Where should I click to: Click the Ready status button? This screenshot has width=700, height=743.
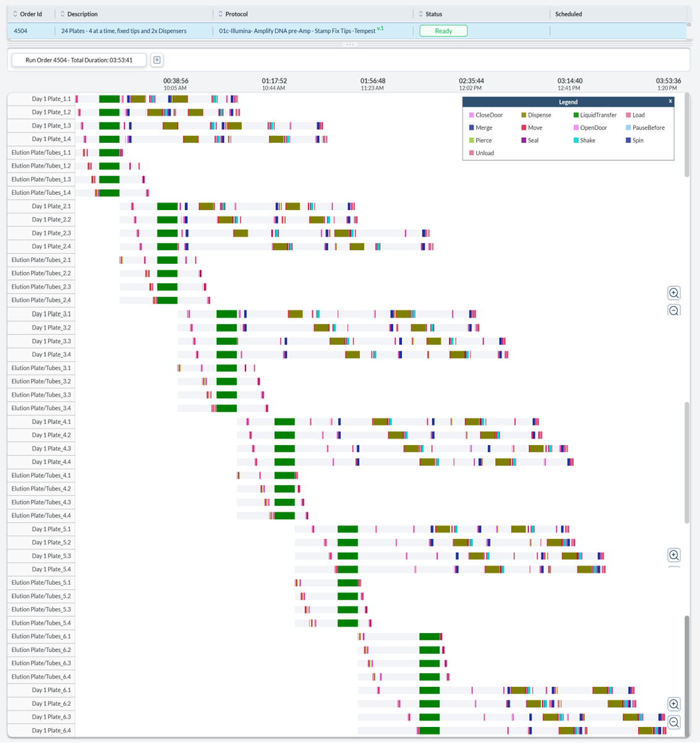coord(443,31)
